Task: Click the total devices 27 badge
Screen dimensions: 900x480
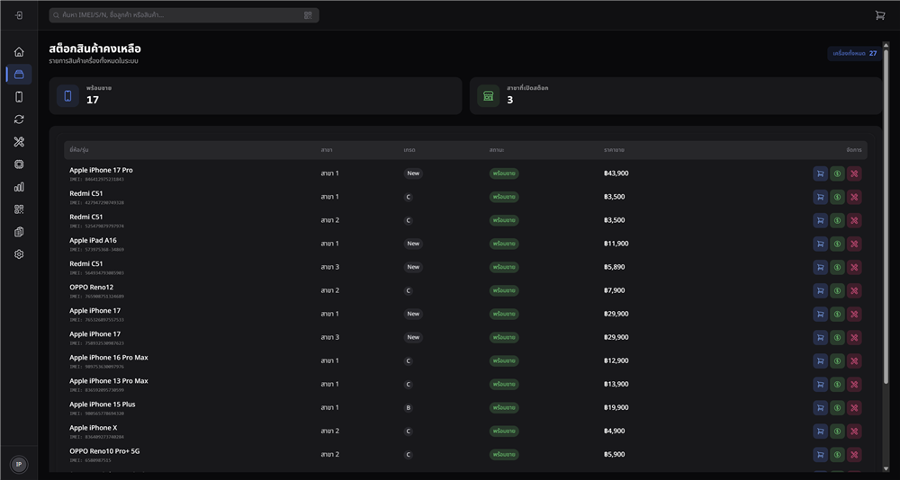Action: pos(855,53)
